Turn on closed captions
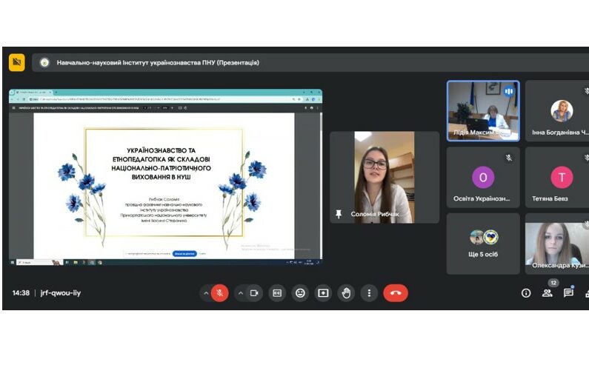This screenshot has height=368, width=589. pos(276,292)
